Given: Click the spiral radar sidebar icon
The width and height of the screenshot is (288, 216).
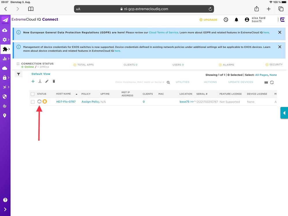Looking at the screenshot, I should coord(5,106).
